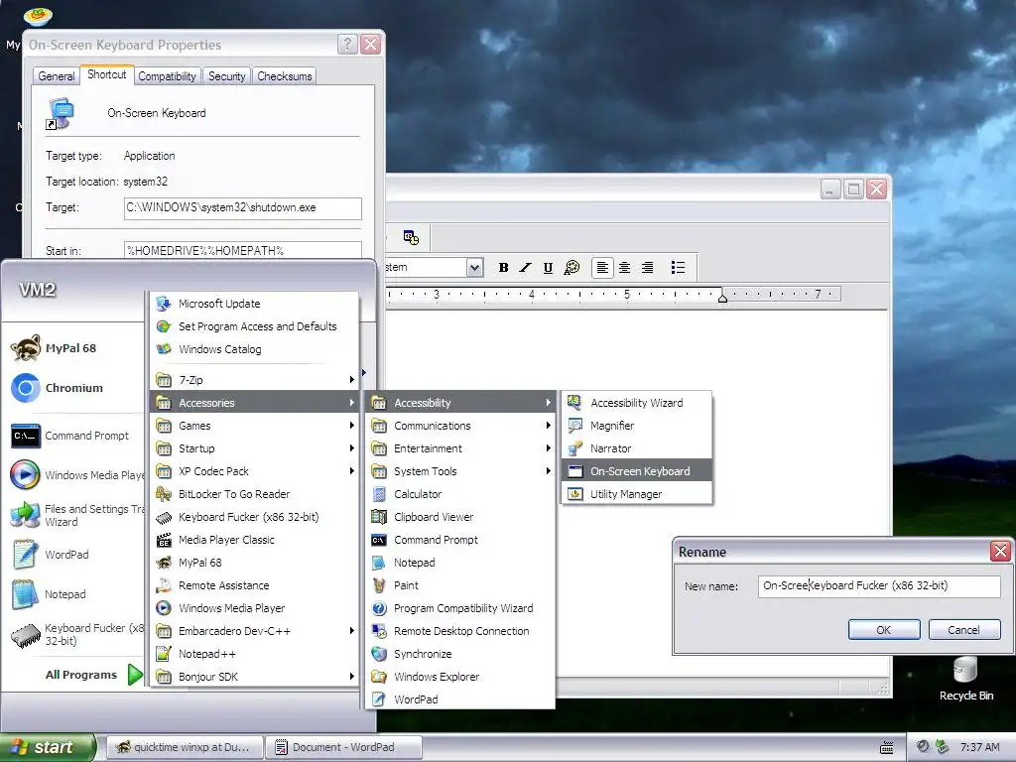Viewport: 1016px width, 762px height.
Task: Open Keyboard Fucker in recent programs list
Action: (x=76, y=634)
